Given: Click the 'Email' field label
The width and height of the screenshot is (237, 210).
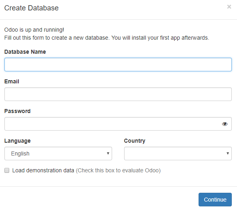Looking at the screenshot, I should [12, 81].
